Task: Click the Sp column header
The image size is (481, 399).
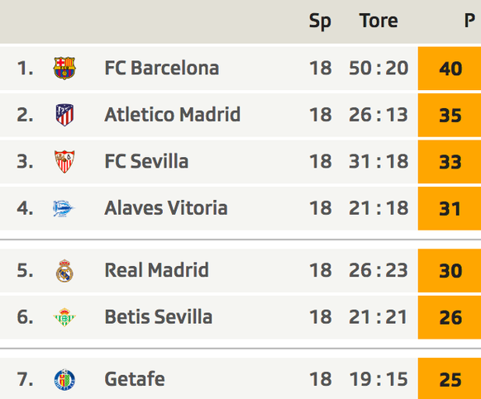Action: click(320, 21)
